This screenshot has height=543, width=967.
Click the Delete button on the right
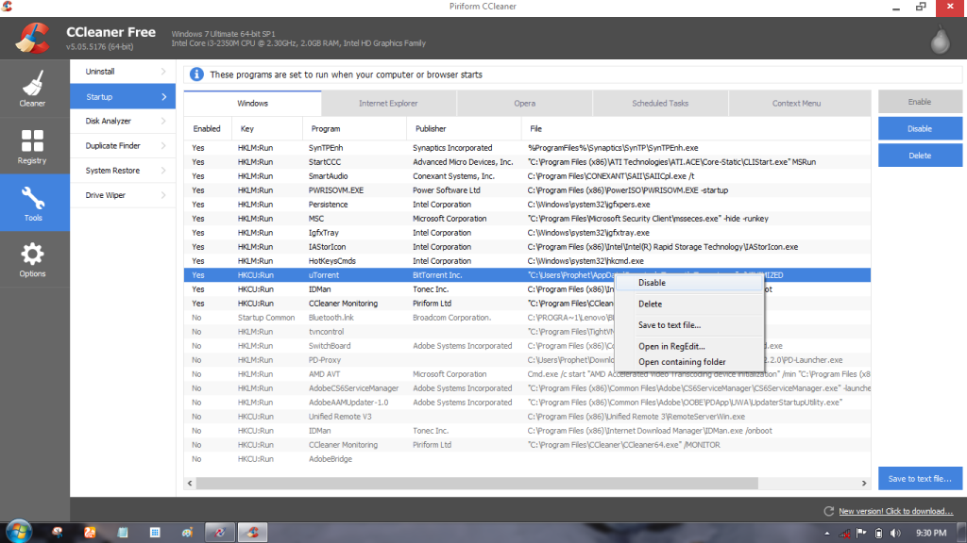(919, 155)
